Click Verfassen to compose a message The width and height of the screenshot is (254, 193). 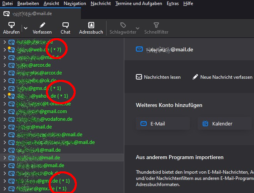click(x=42, y=28)
